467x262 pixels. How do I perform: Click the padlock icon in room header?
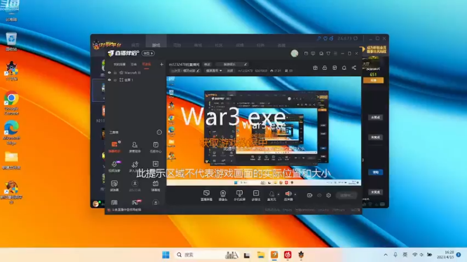coord(325,68)
